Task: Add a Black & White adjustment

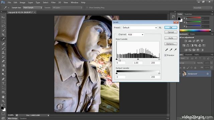Action: tap(192, 45)
